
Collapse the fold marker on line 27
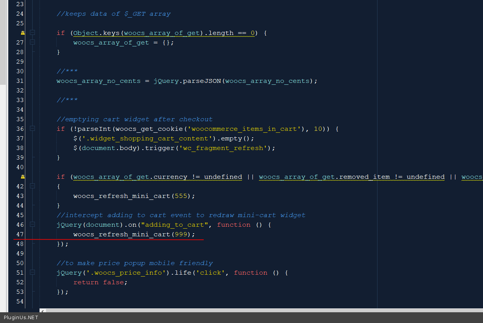coord(33,42)
